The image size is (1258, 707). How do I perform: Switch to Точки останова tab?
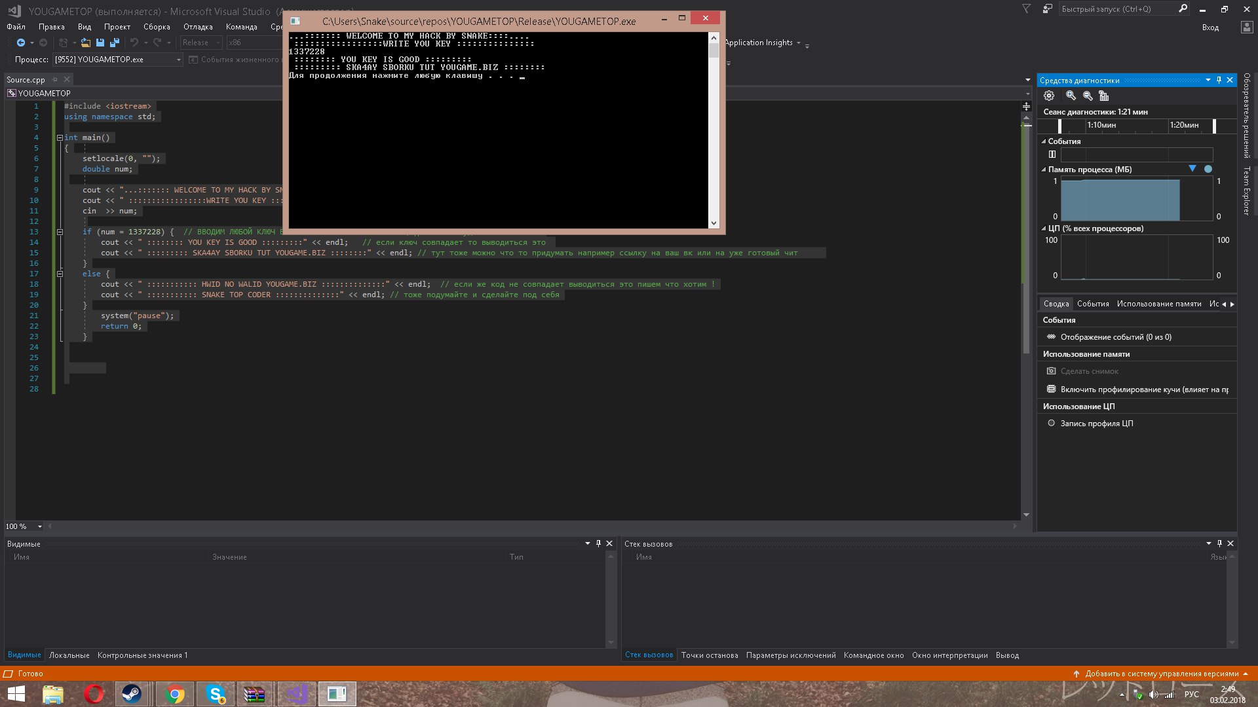710,655
